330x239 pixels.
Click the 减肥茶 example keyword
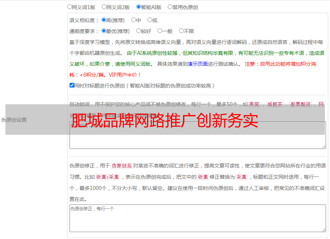(x=275, y=104)
